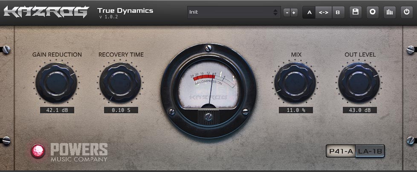This screenshot has height=172, width=417.
Task: Open the settings gear icon
Action: pos(372,12)
